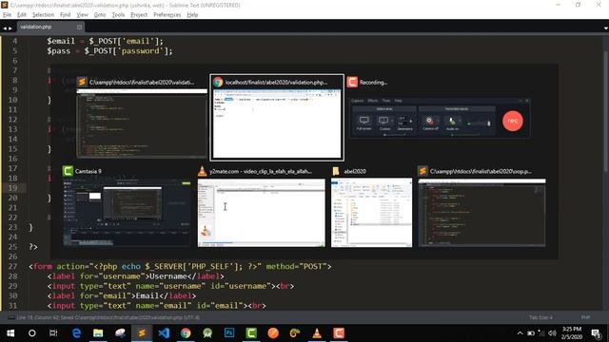
Task: Open Task View from the taskbar
Action: 53,333
